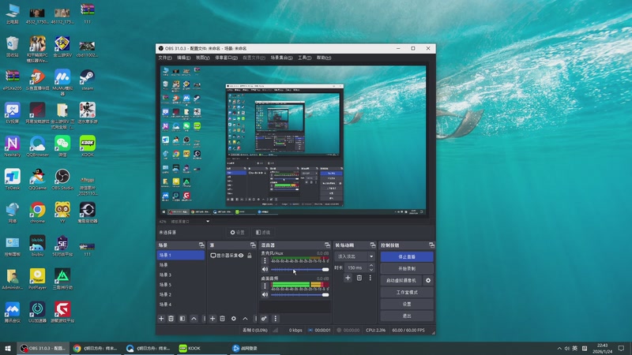
Task: Click Settings button in Controls panel
Action: tap(407, 304)
